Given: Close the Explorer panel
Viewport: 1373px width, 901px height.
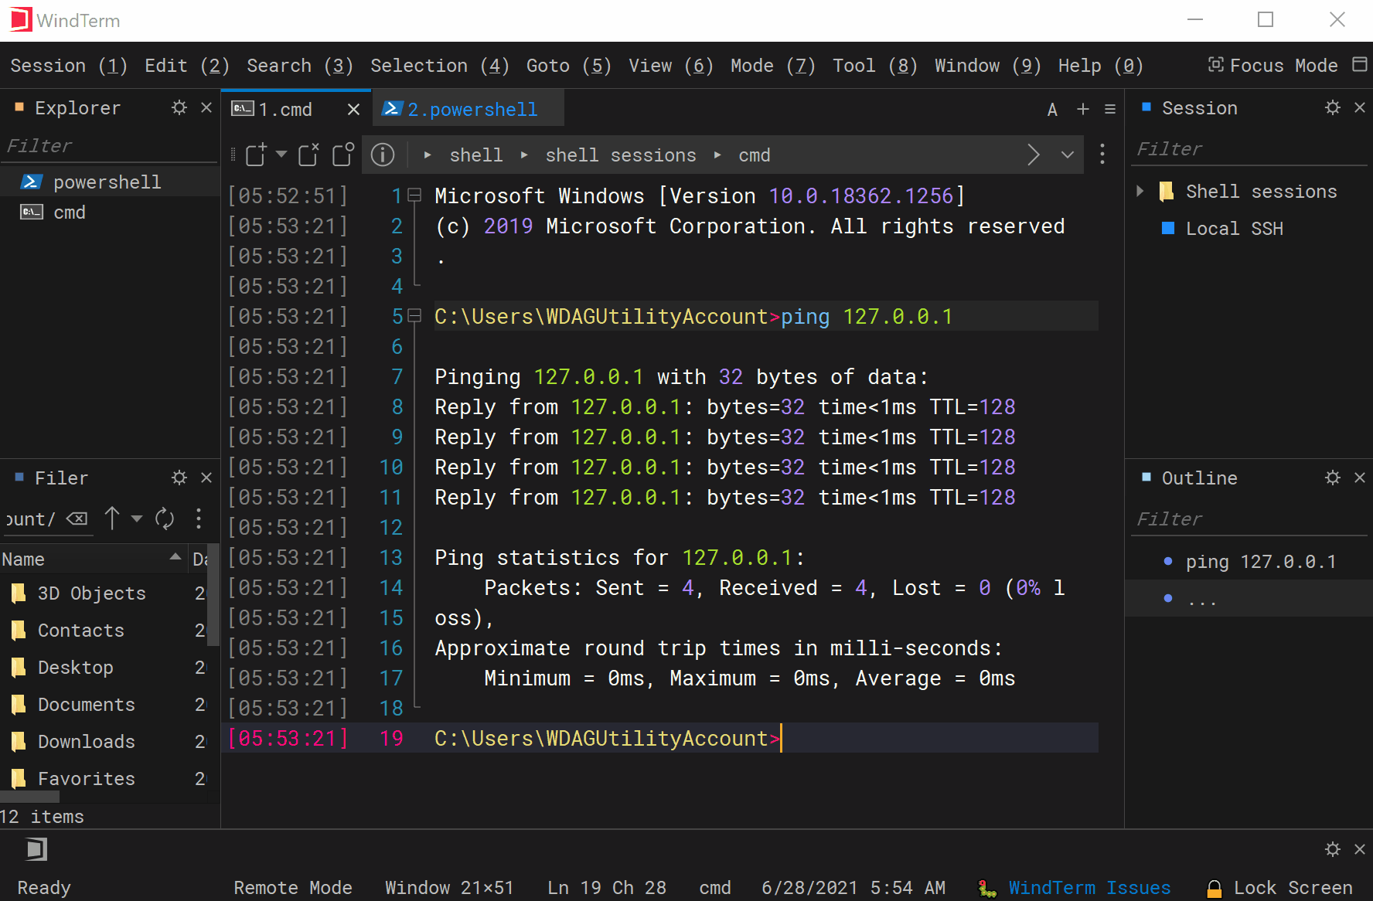Looking at the screenshot, I should (206, 107).
